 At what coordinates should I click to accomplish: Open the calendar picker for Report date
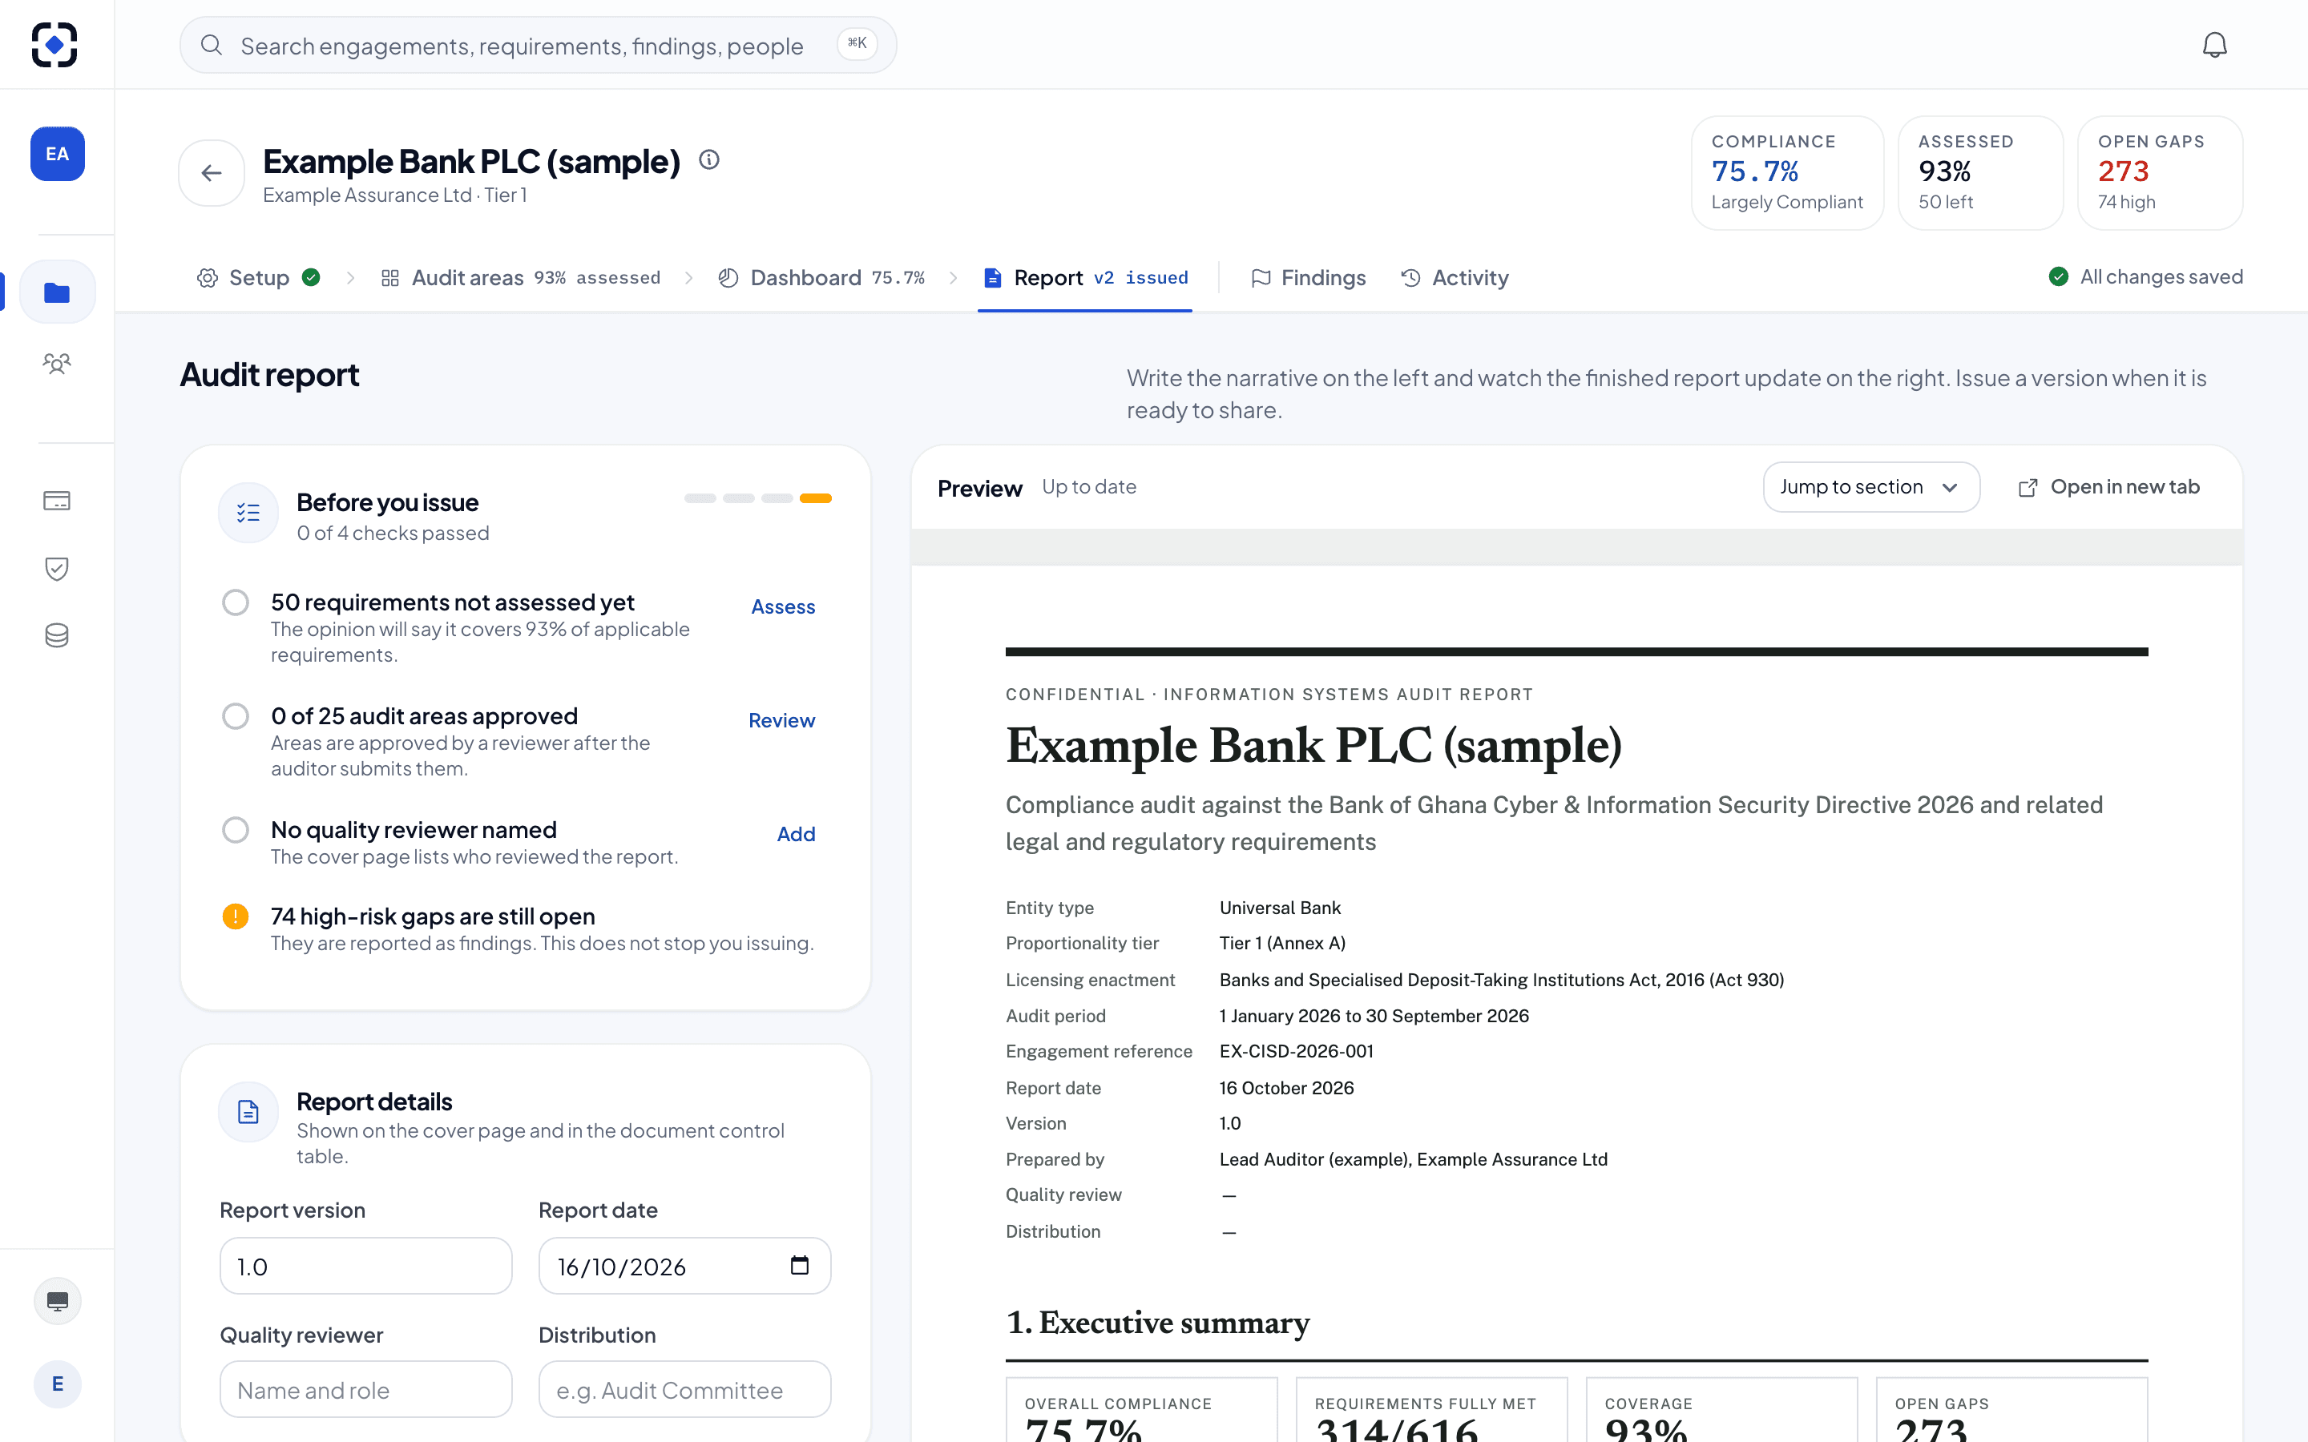799,1265
